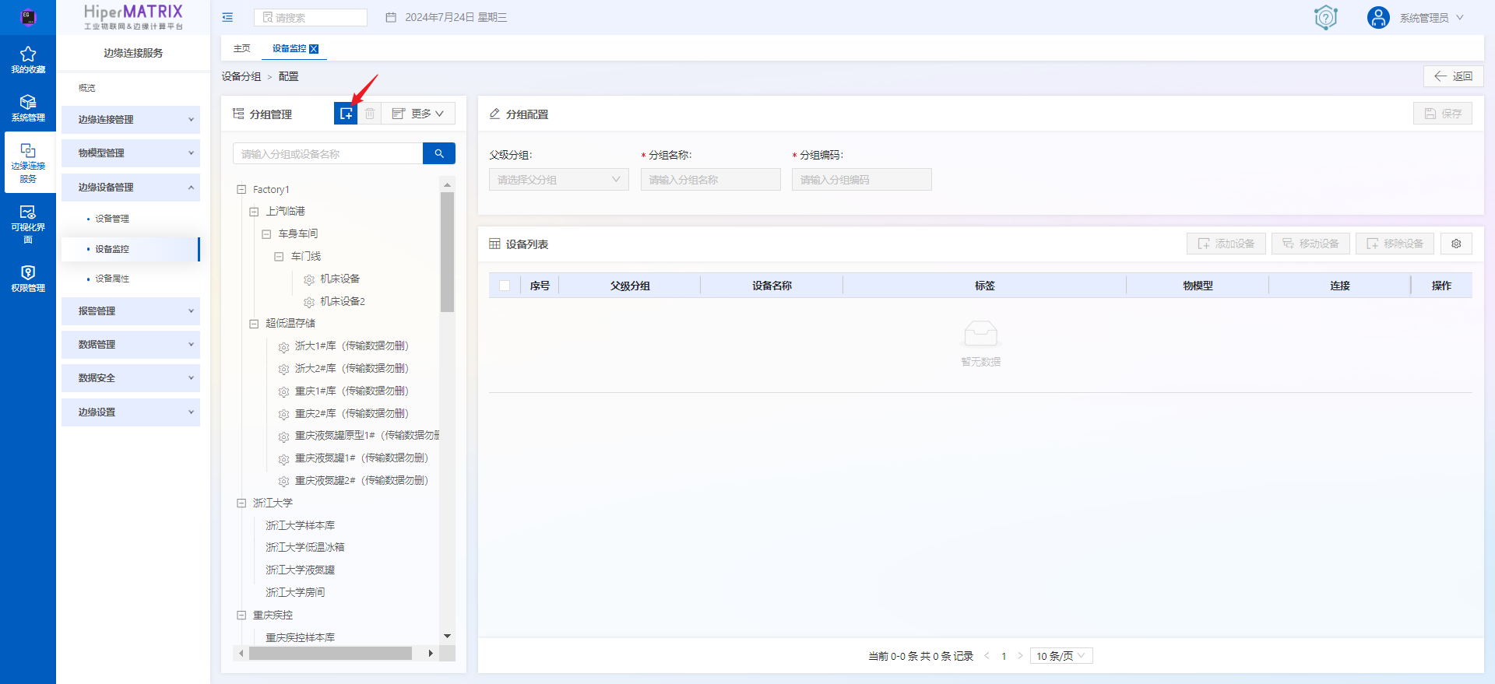1495x684 pixels.
Task: Open the 系统管理员 user dropdown
Action: 1431,17
